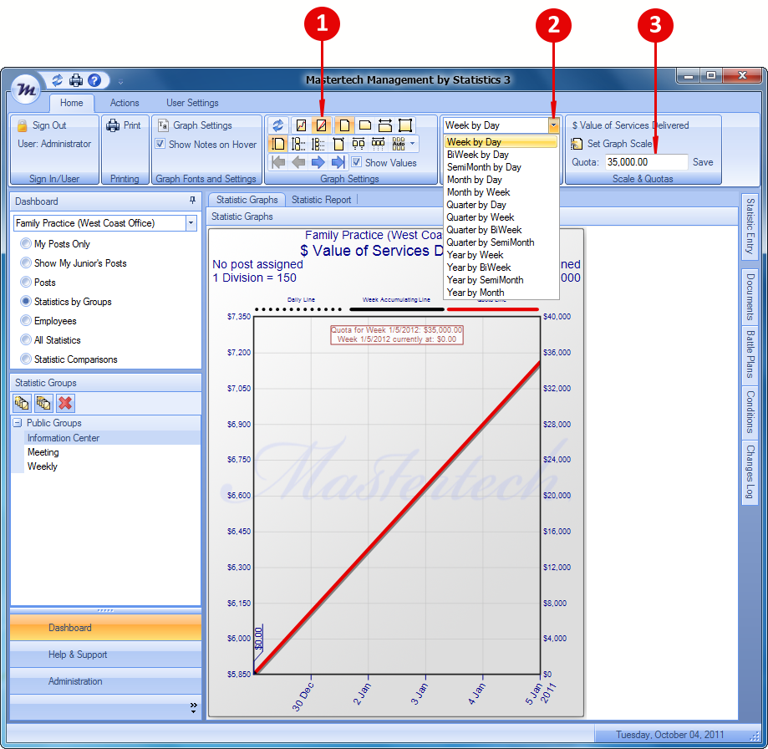Select the fit-to-window page icon with corner handles
The height and width of the screenshot is (749, 768).
pyautogui.click(x=405, y=125)
